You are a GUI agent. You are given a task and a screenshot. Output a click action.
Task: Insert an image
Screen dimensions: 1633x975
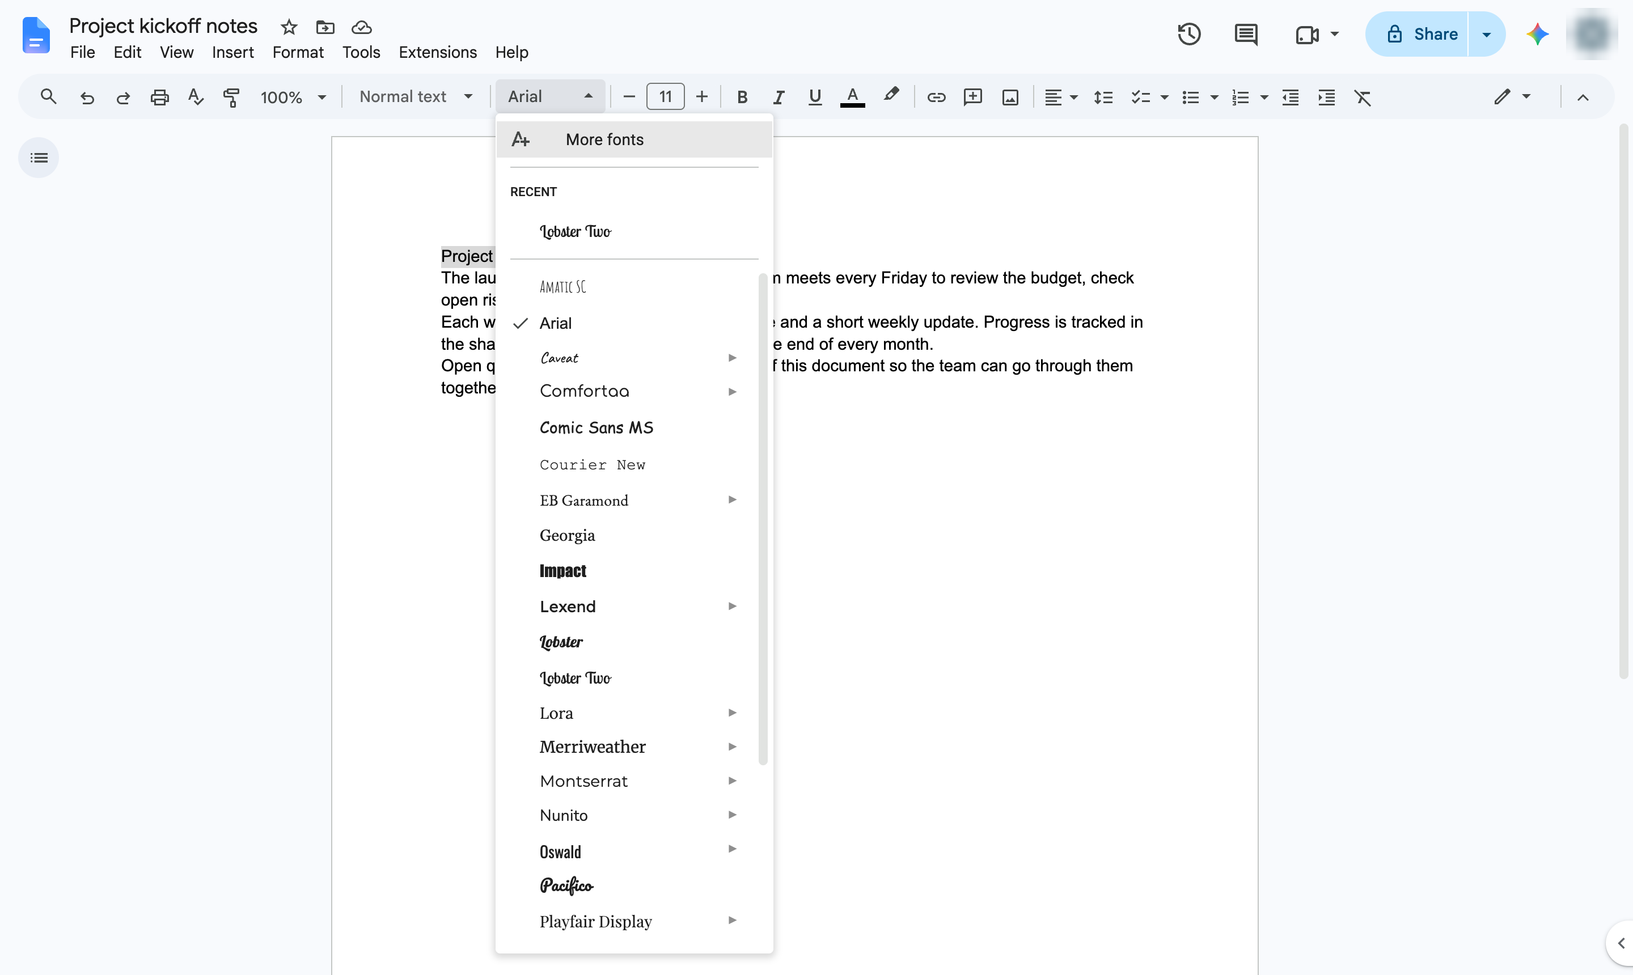[x=1010, y=97]
